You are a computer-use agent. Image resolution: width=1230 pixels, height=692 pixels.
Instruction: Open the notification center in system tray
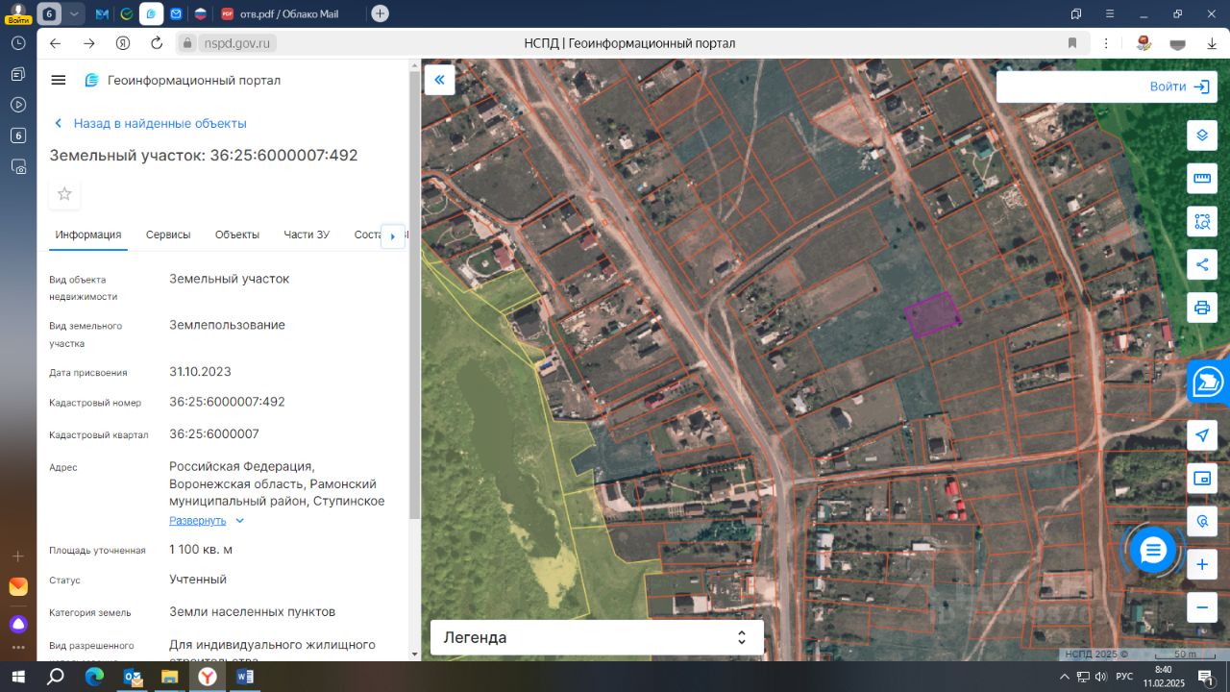pos(1205,677)
